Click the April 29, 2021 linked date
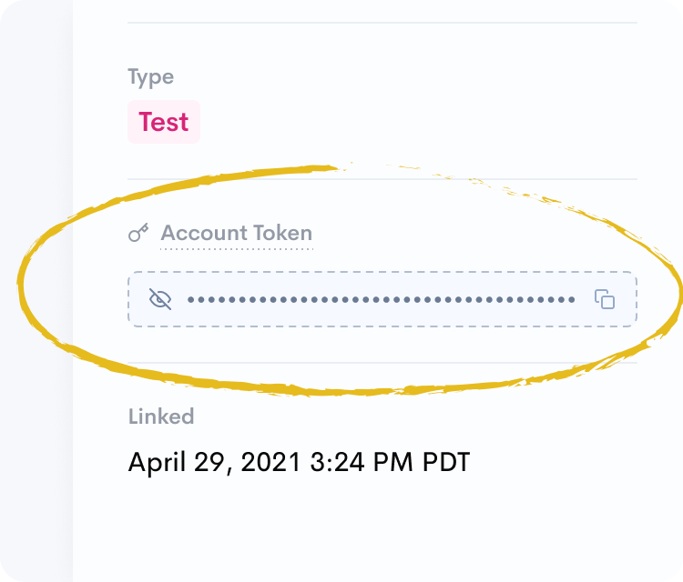Viewport: 683px width, 582px height. tap(214, 462)
